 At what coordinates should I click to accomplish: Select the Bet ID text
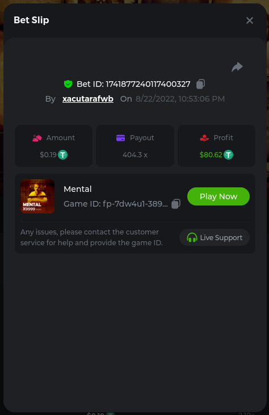coord(133,84)
